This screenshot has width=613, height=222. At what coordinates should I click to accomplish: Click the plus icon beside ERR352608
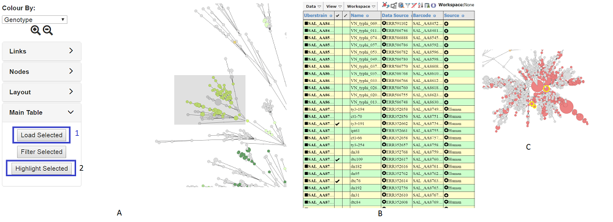point(384,202)
